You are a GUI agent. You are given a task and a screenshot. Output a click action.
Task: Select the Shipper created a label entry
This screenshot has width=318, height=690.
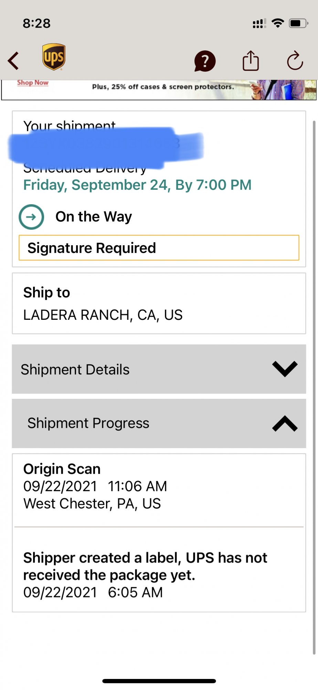[159, 575]
